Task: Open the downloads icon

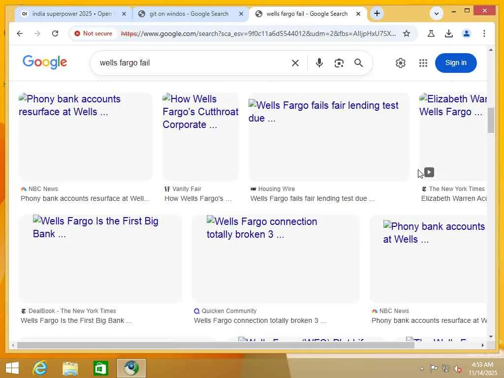Action: click(449, 33)
